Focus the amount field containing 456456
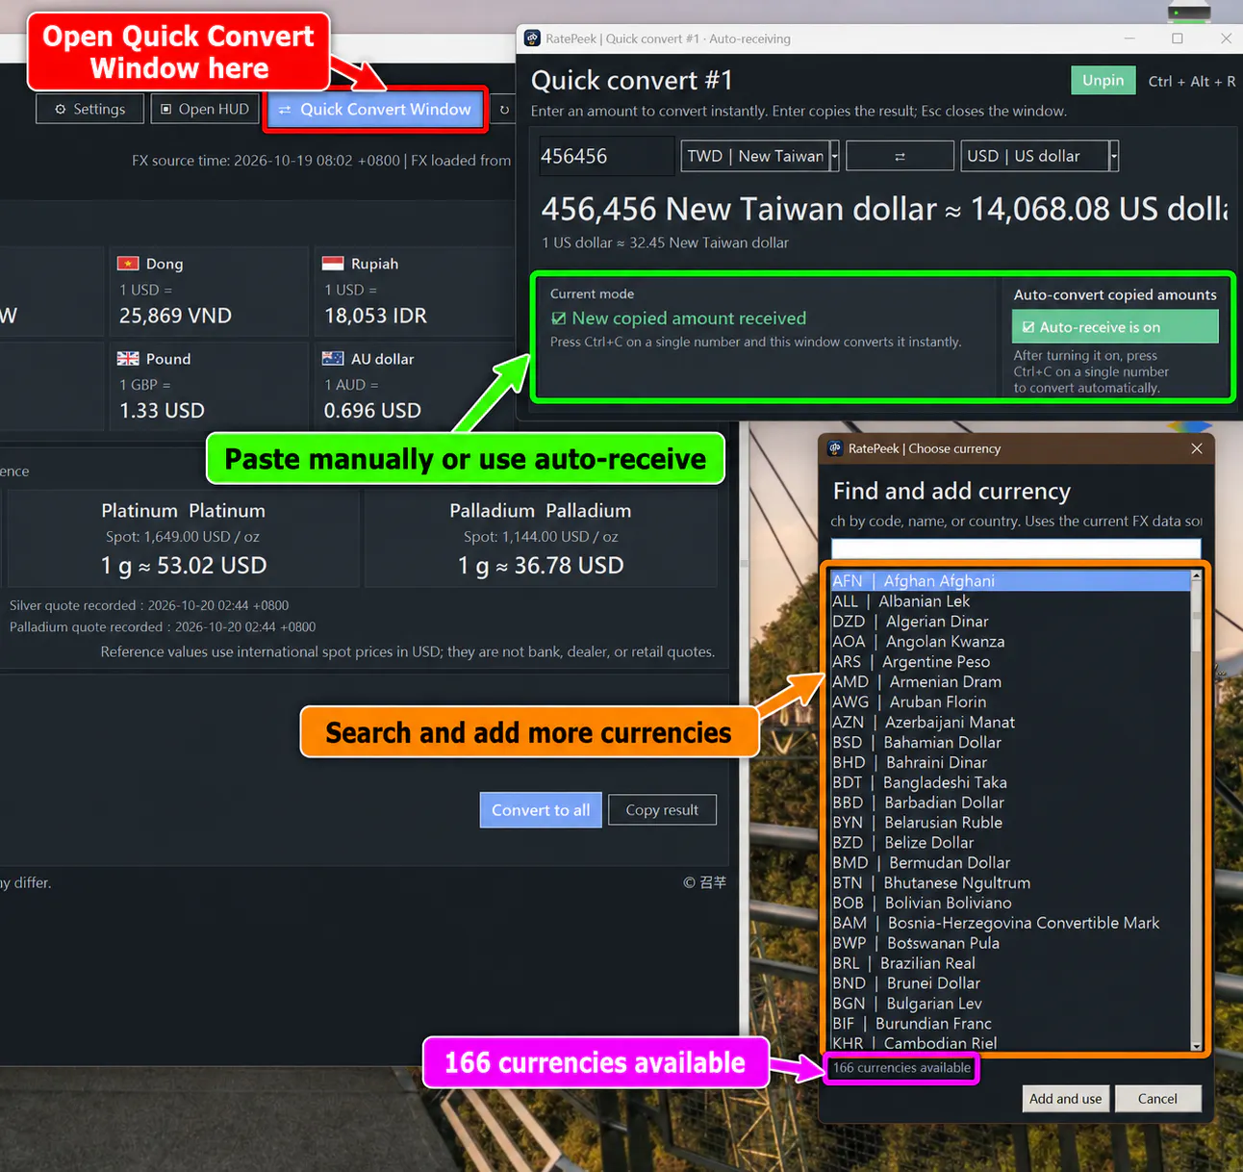 coord(606,156)
